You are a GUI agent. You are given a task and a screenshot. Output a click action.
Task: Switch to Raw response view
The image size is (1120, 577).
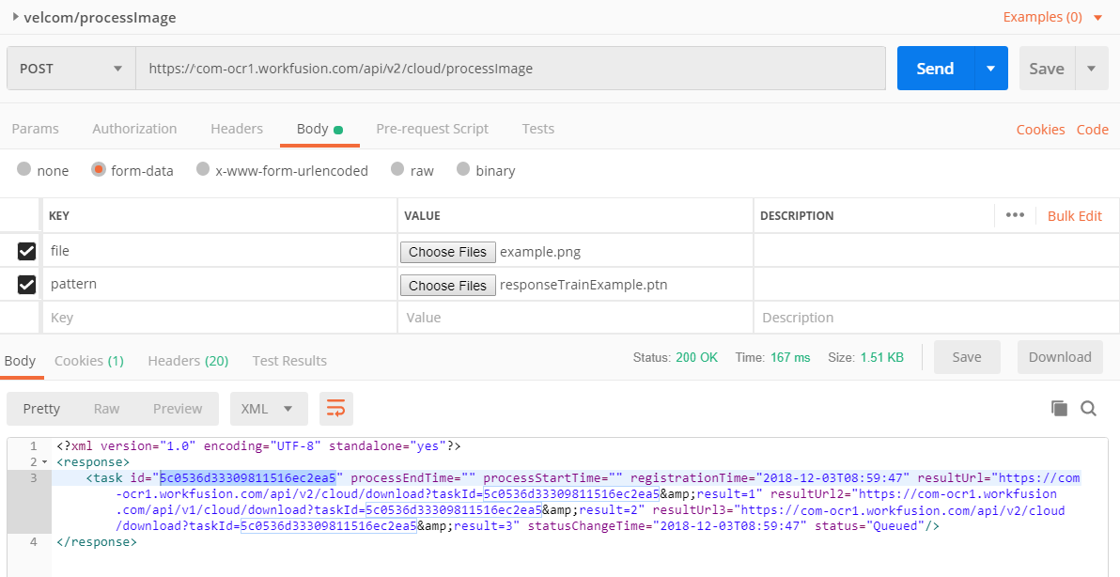coord(106,409)
